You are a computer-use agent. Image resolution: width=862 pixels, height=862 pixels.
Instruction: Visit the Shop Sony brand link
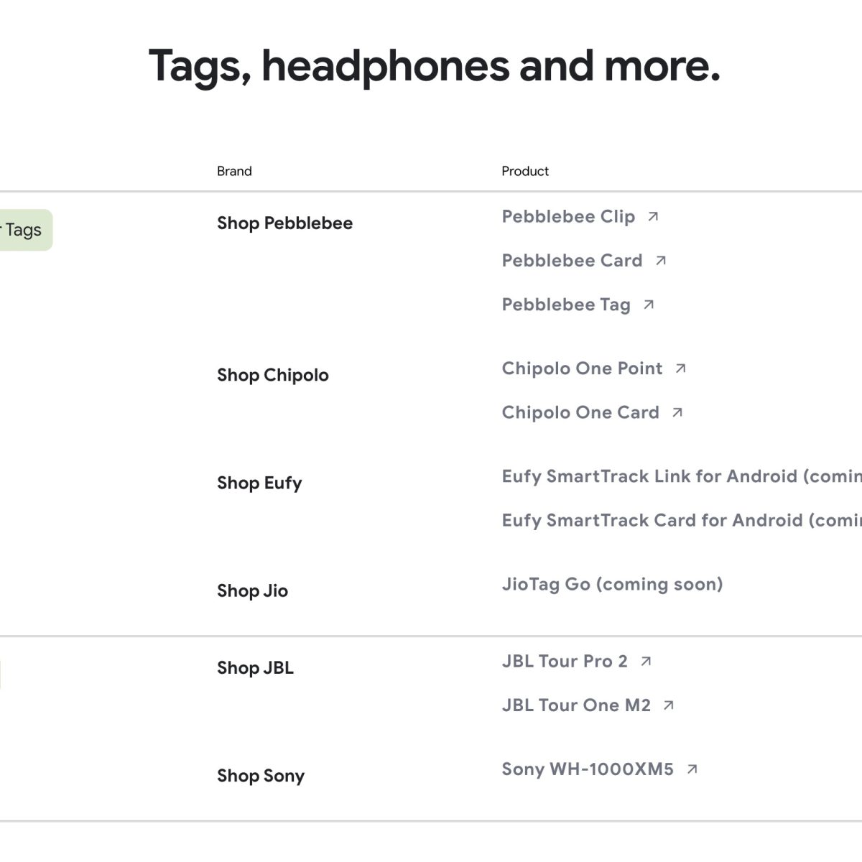261,776
